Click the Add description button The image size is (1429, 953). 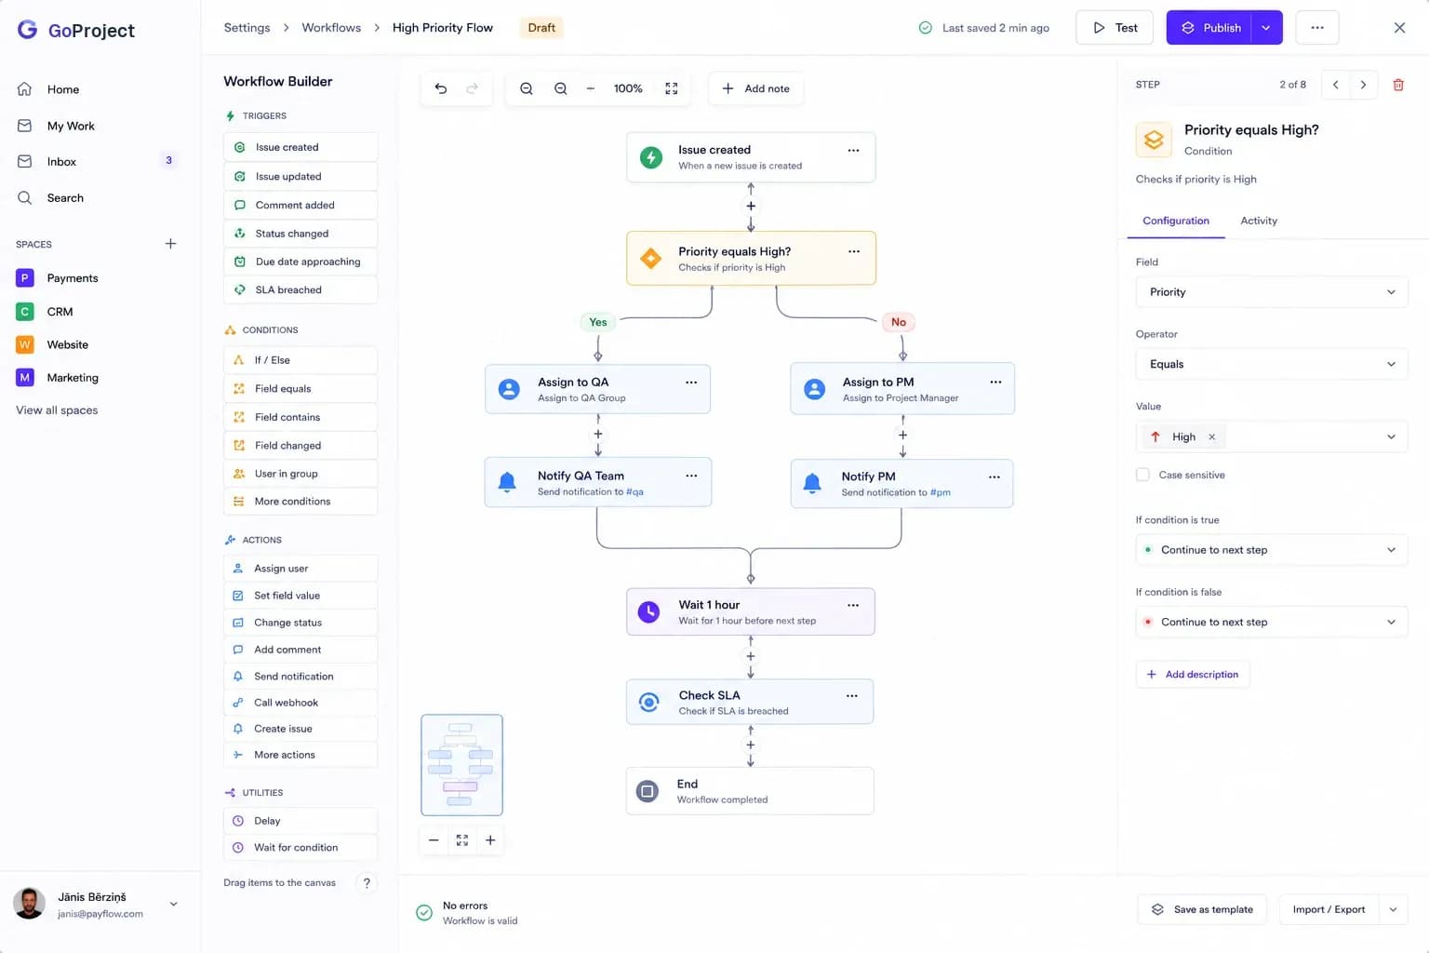(x=1193, y=675)
